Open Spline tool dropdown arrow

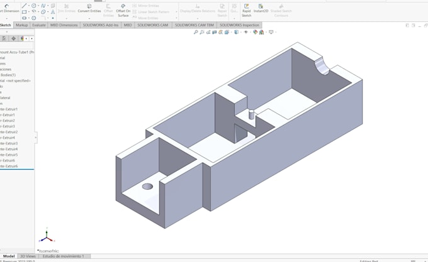pyautogui.click(x=48, y=6)
